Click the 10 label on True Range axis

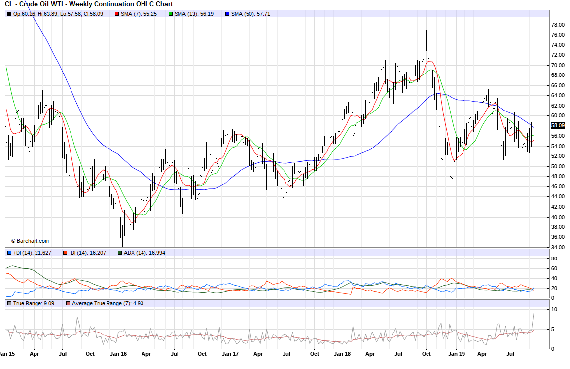[554, 310]
